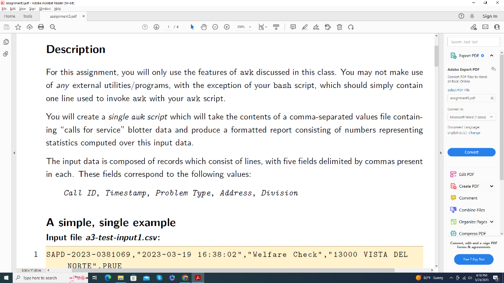Screen dimensions: 504x283
Task: Open the Help question mark icon
Action: 461,16
